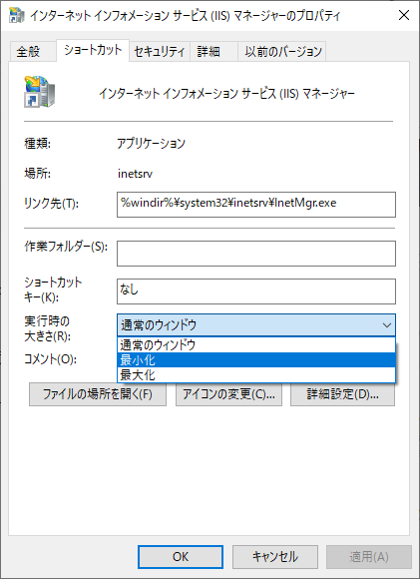Click the ファイルの場所を開く(F) button
The width and height of the screenshot is (420, 579).
(98, 394)
